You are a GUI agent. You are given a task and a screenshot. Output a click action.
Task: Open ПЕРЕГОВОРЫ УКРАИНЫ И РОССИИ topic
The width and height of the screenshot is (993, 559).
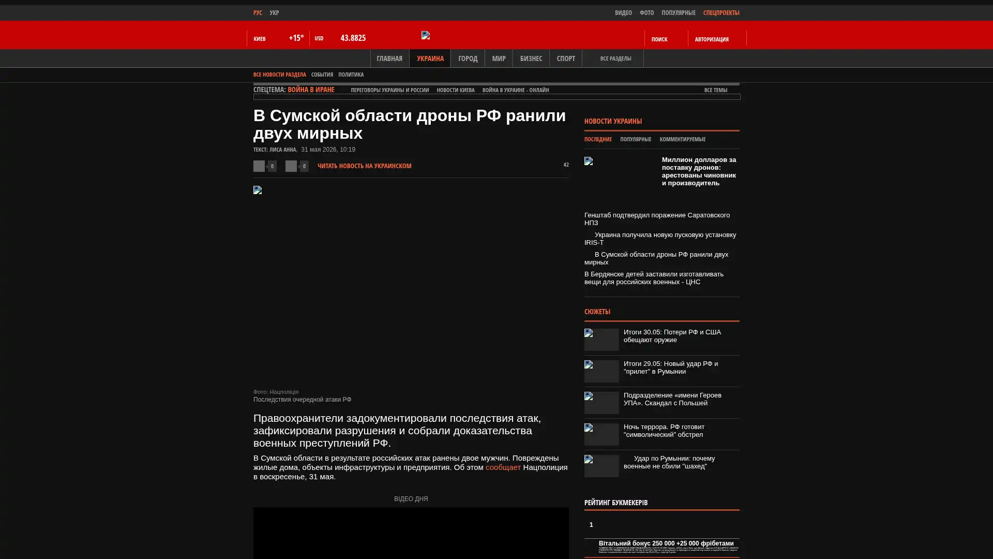[x=389, y=90]
